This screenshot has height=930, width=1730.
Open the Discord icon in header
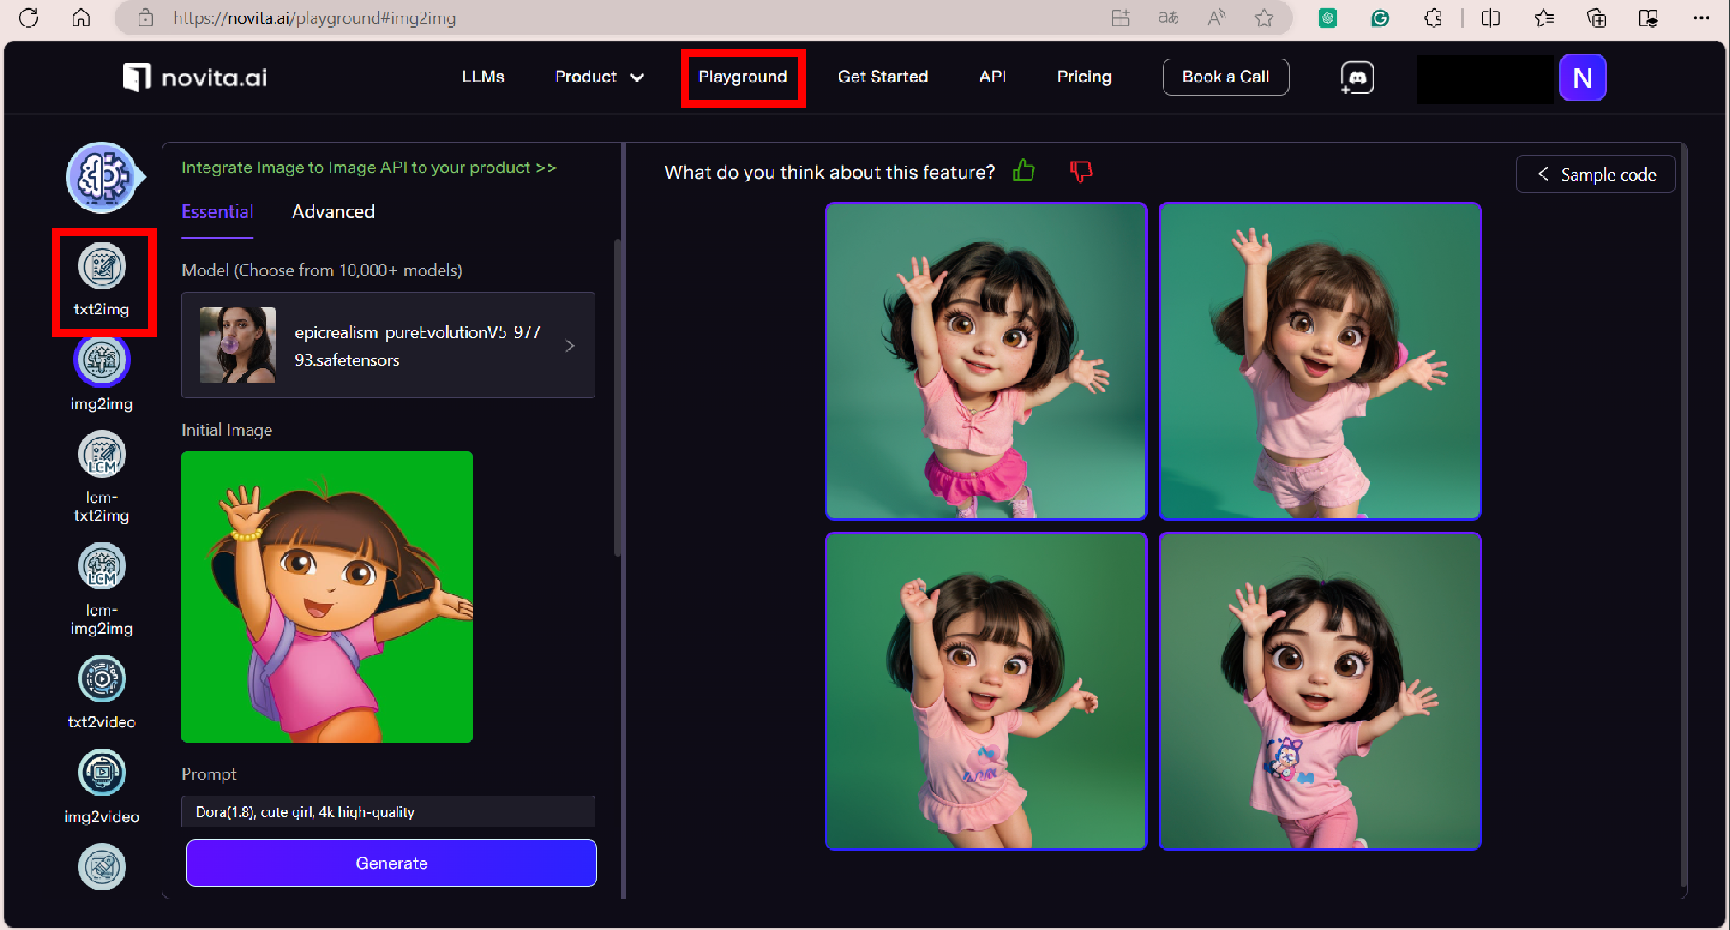pos(1356,77)
